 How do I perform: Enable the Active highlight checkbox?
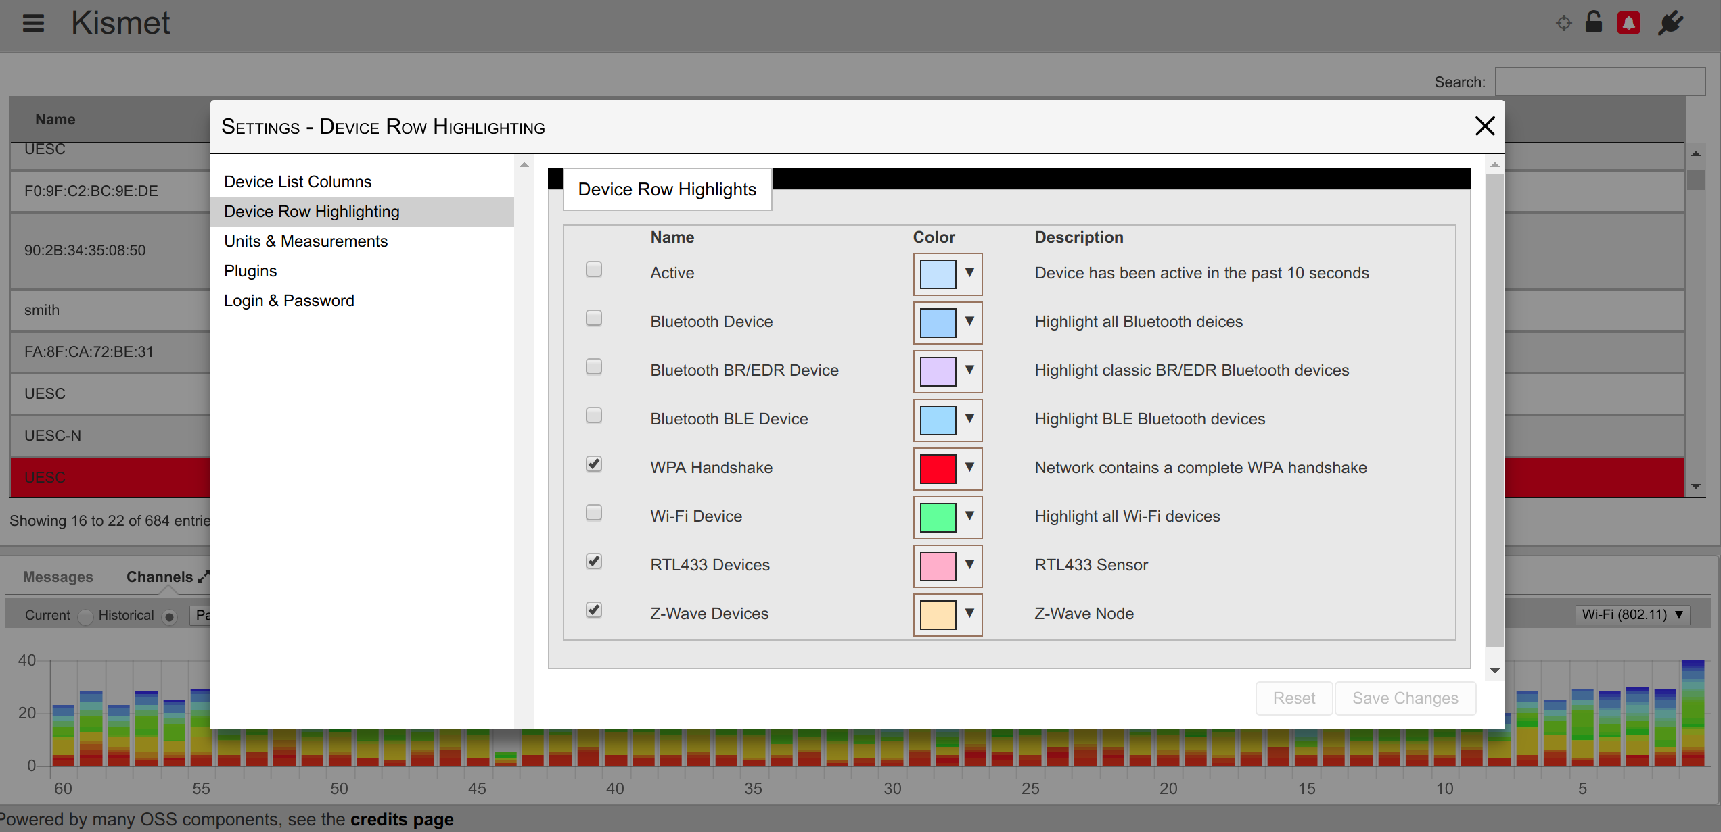coord(593,270)
